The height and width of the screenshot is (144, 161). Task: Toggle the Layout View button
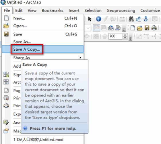96,28
